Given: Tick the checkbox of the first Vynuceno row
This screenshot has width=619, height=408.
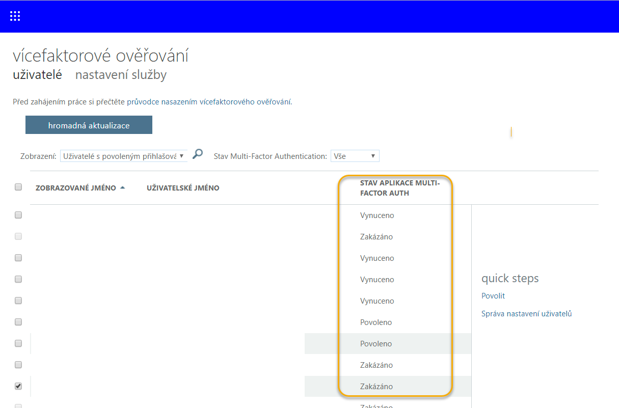Looking at the screenshot, I should tap(18, 215).
